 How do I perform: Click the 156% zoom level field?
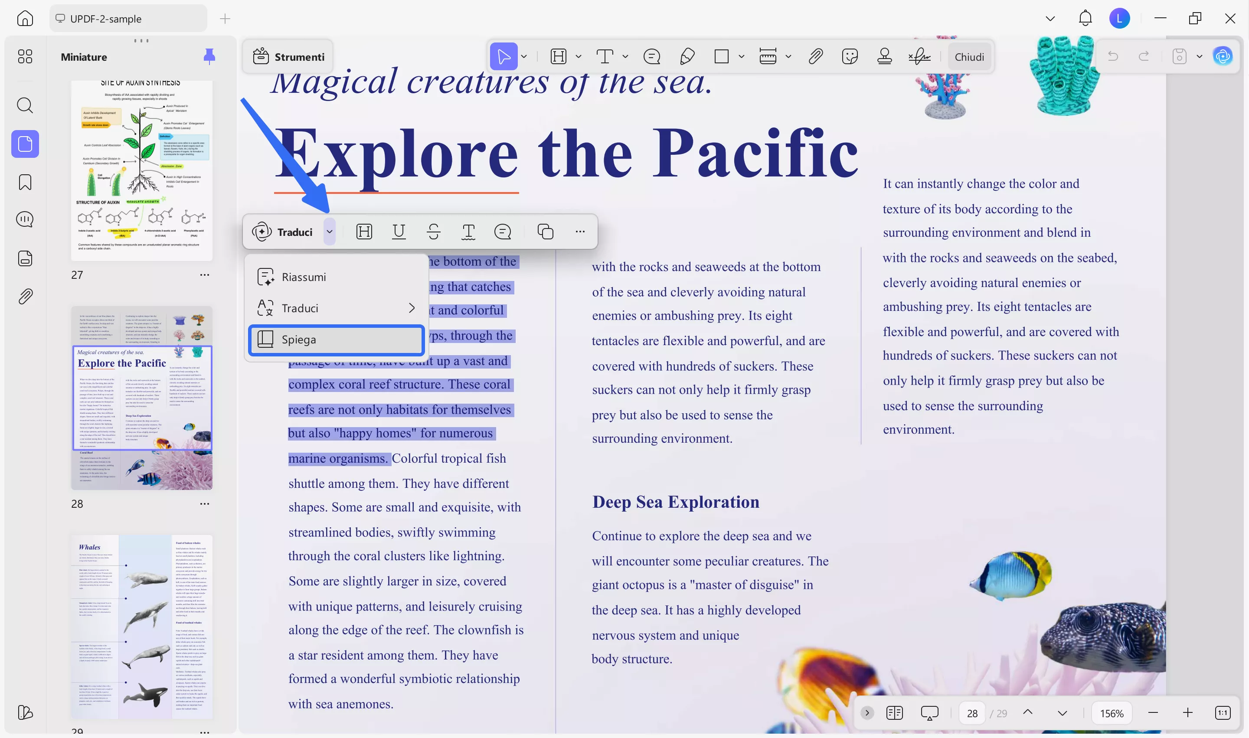pyautogui.click(x=1111, y=713)
